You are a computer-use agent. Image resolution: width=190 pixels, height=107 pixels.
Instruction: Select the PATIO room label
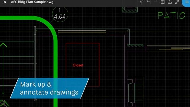point(172,15)
